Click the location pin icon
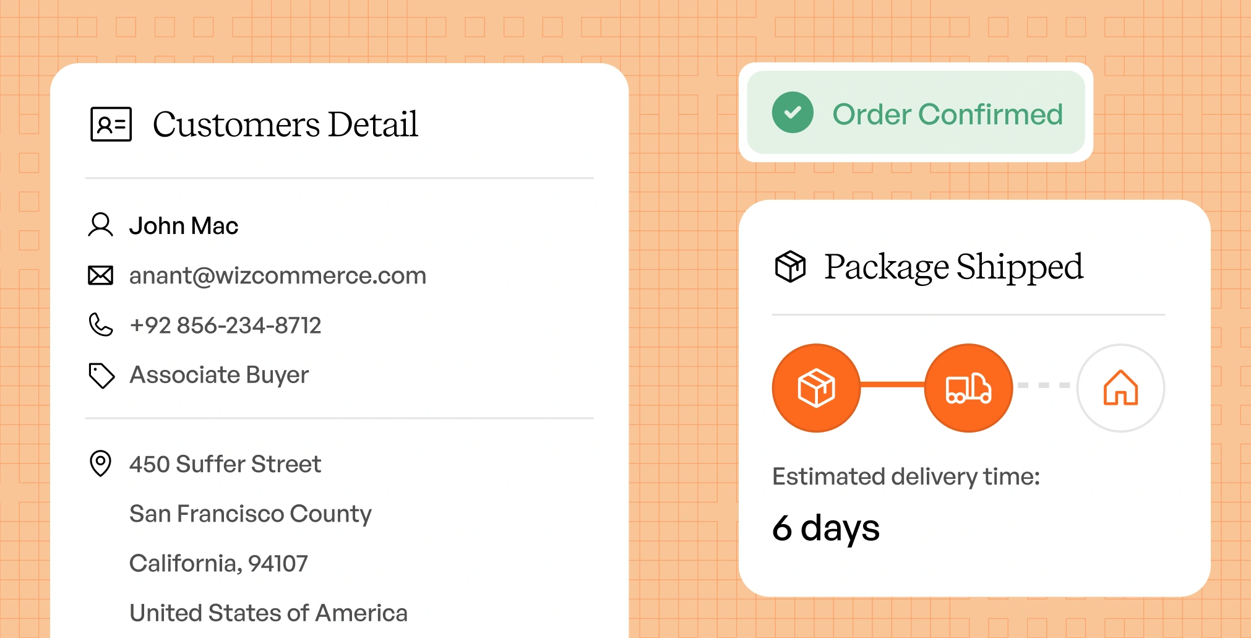The height and width of the screenshot is (638, 1251). point(100,463)
